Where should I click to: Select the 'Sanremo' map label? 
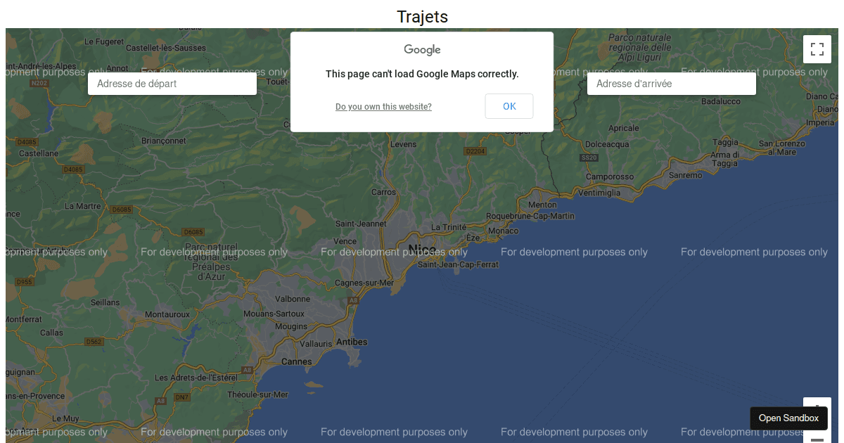(685, 175)
